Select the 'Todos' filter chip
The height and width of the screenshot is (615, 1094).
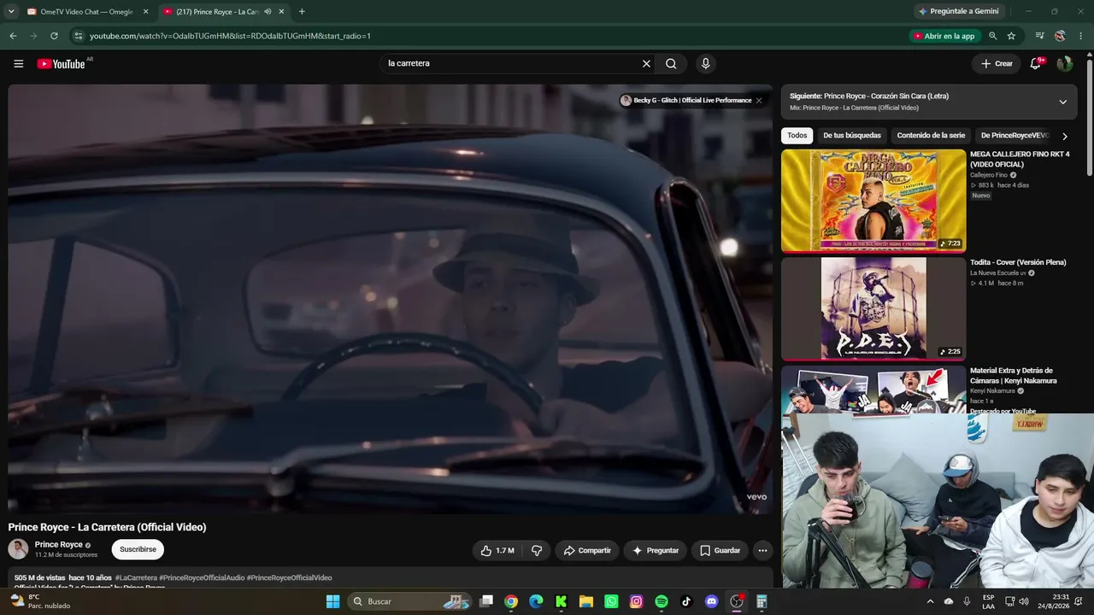pos(797,136)
